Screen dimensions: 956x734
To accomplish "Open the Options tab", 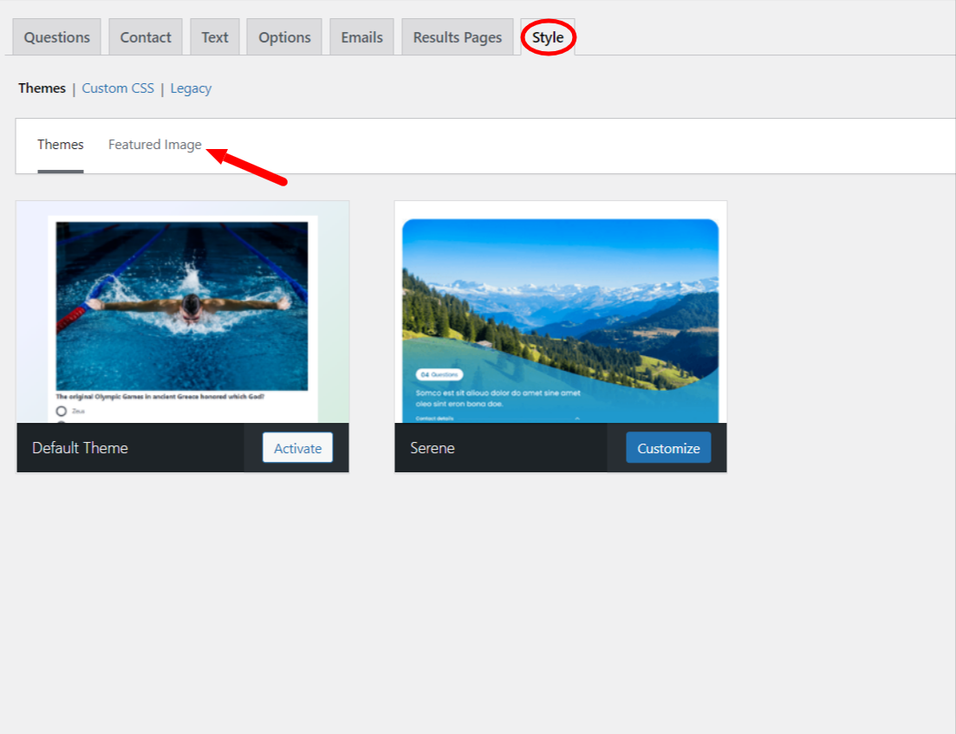I will click(x=284, y=37).
